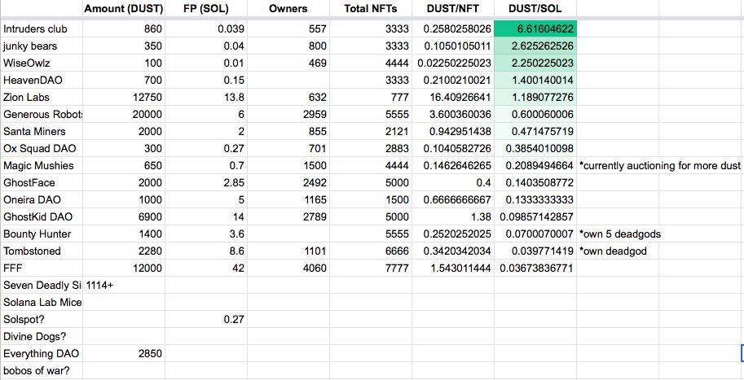Select the amount cell 1114+

point(124,285)
